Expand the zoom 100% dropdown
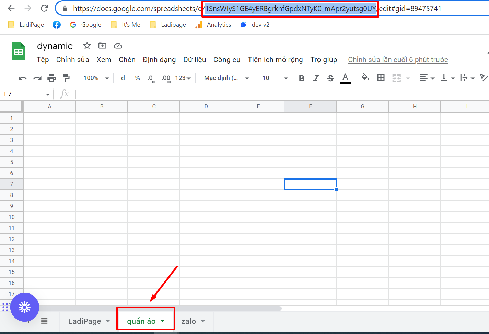Viewport: 489px width, 334px height. pyautogui.click(x=96, y=78)
